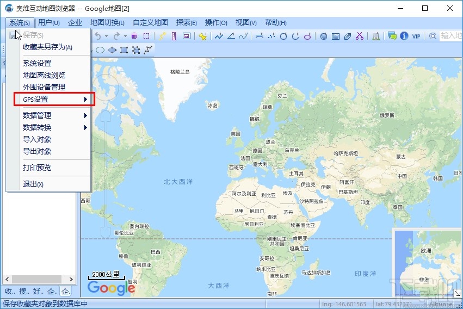Open the 帮助(H) menu
This screenshot has height=309, width=463.
(x=276, y=23)
